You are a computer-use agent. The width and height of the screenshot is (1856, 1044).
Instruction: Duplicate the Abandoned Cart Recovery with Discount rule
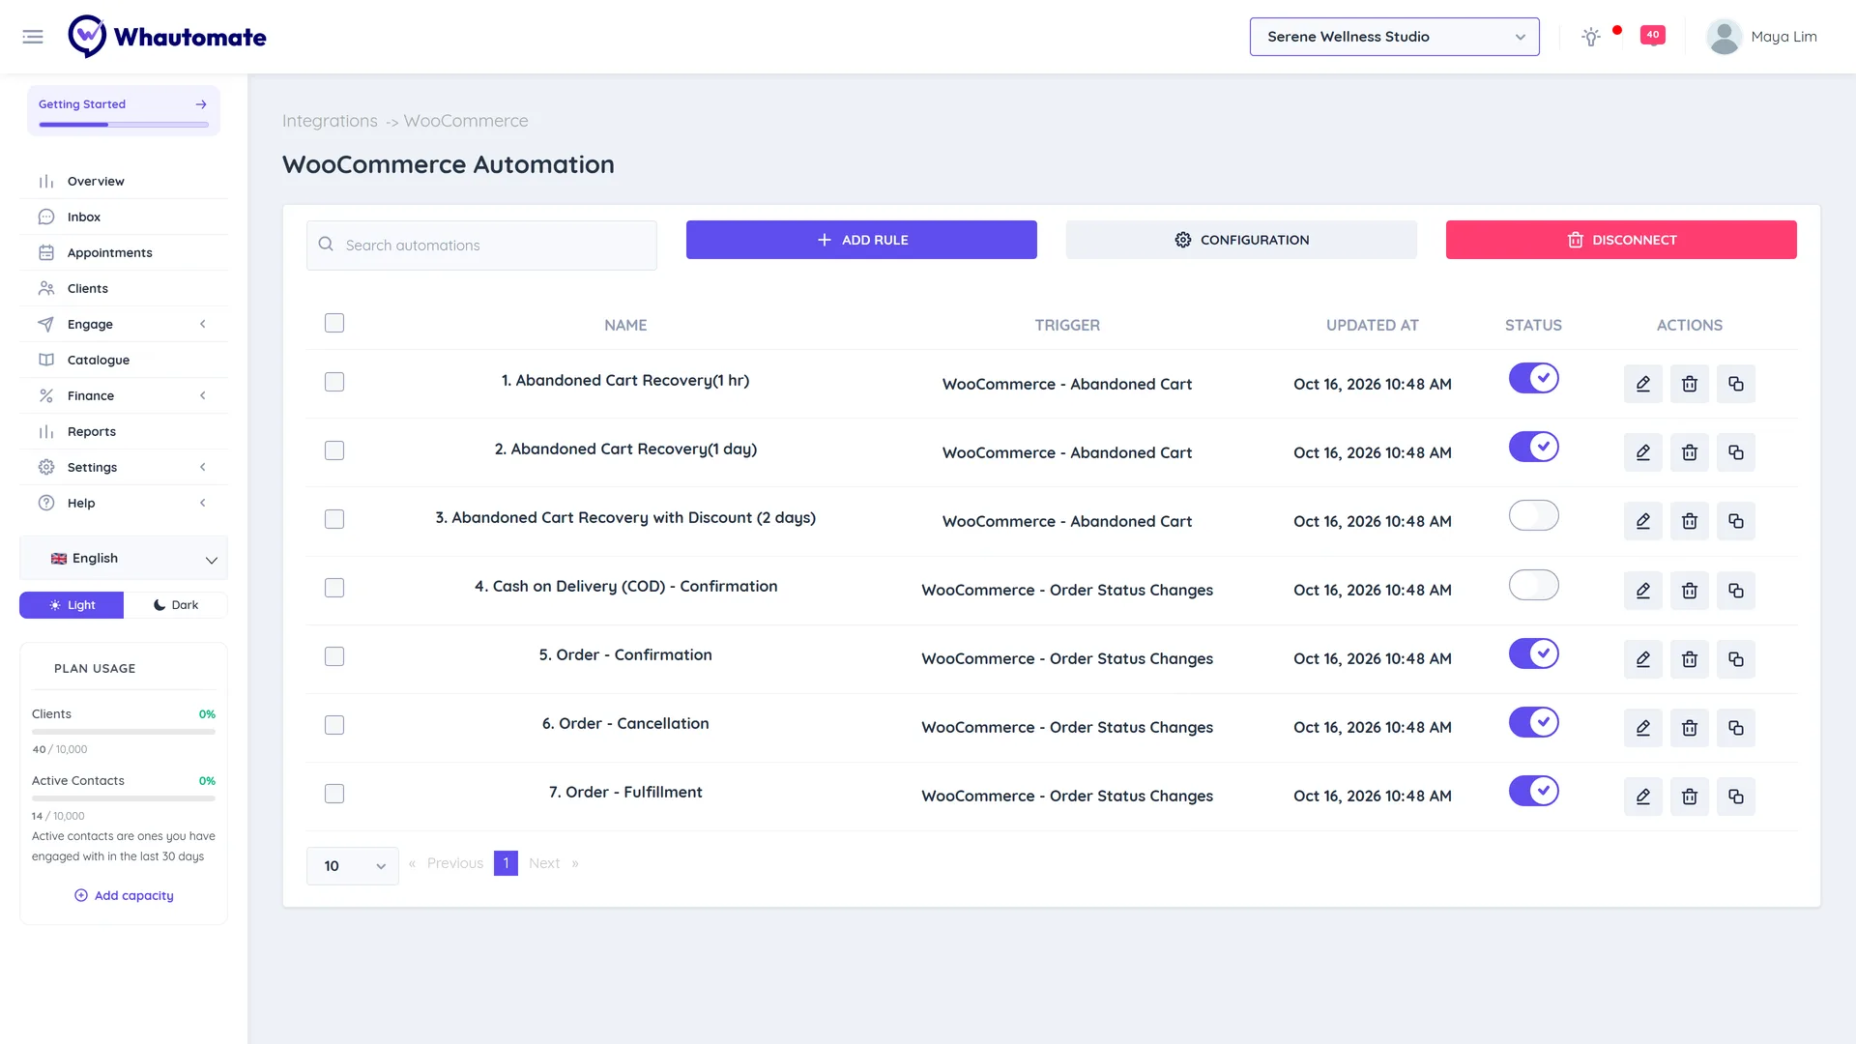click(x=1735, y=521)
